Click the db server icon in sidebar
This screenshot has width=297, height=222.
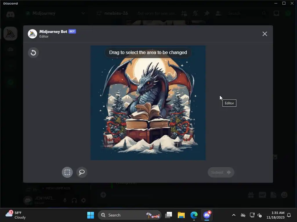(10, 49)
